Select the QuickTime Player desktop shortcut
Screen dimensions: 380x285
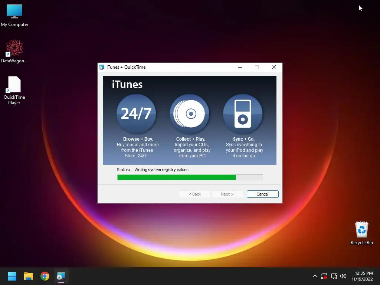[14, 91]
